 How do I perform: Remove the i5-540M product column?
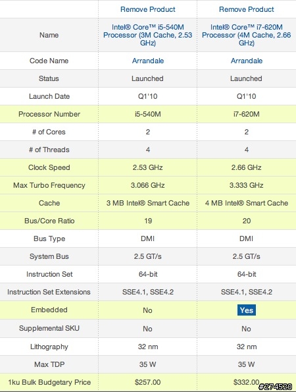point(148,9)
